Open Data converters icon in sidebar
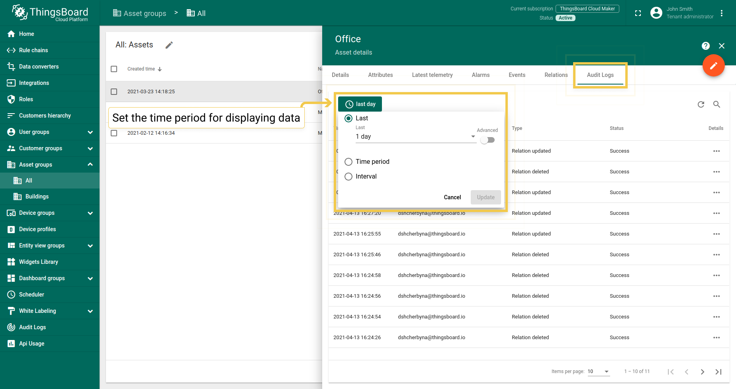The height and width of the screenshot is (389, 736). [x=11, y=67]
